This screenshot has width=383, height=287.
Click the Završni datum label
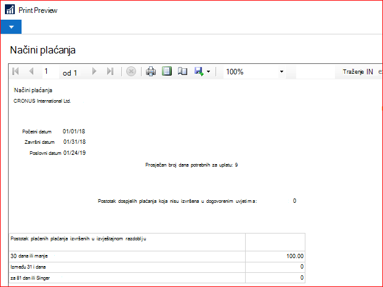(39, 142)
